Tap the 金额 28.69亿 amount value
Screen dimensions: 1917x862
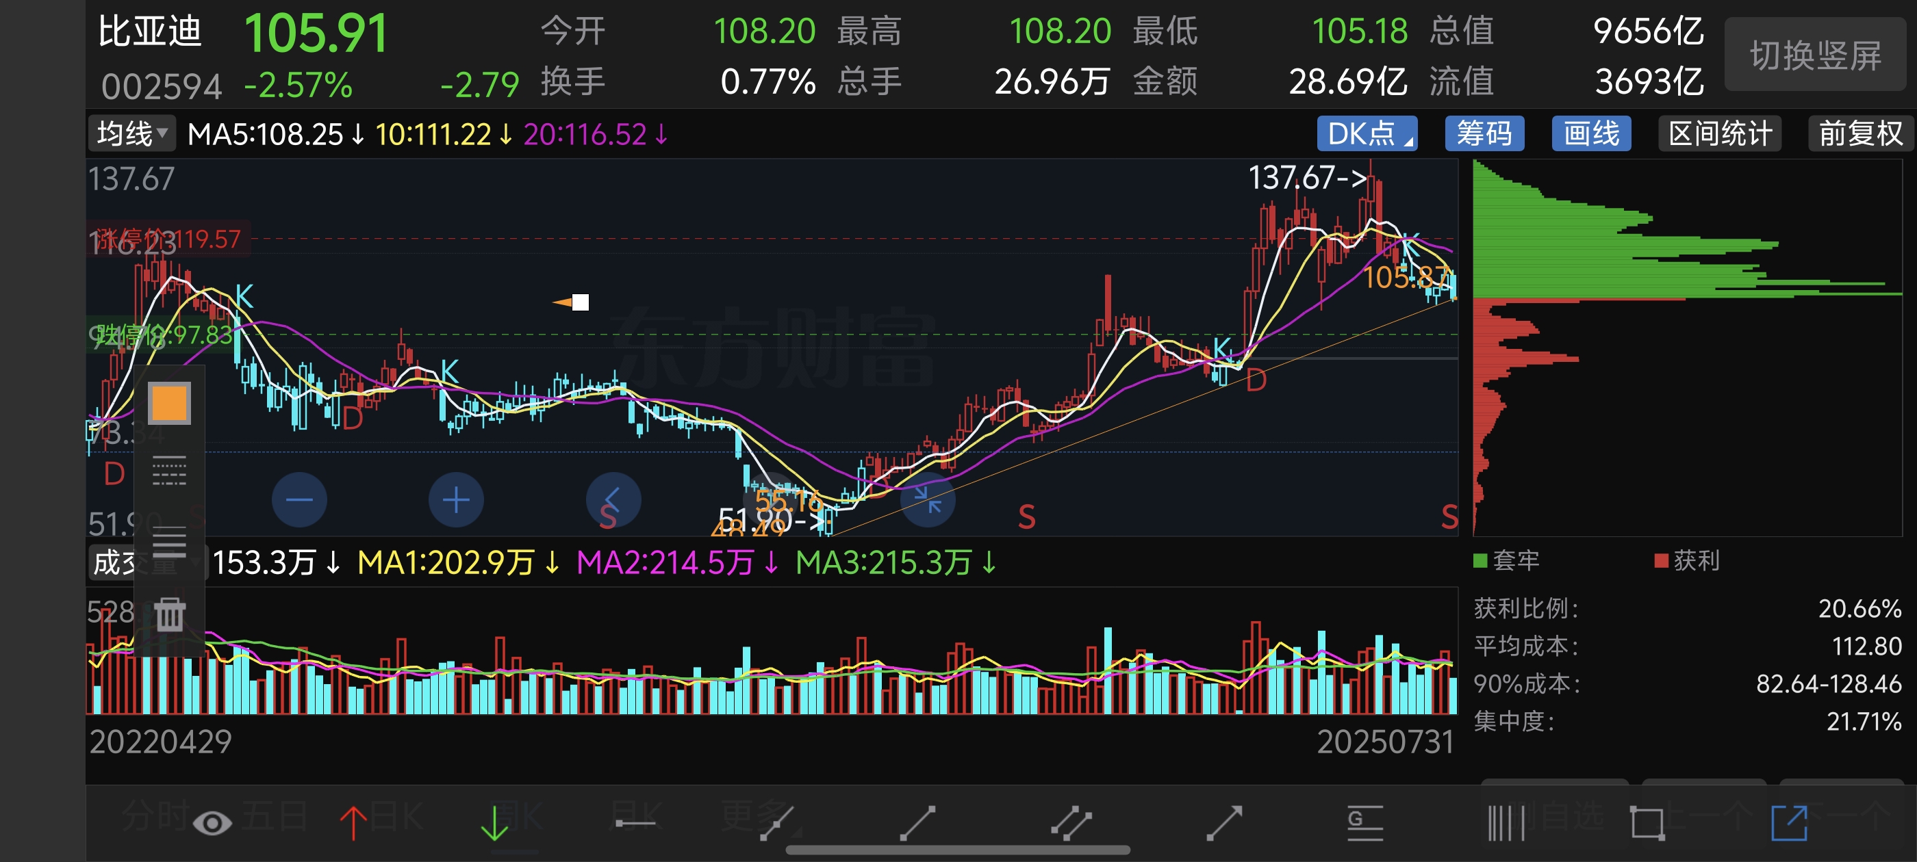(x=1347, y=82)
